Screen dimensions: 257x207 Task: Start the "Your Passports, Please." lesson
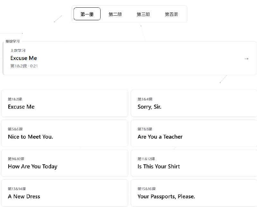pyautogui.click(x=194, y=193)
